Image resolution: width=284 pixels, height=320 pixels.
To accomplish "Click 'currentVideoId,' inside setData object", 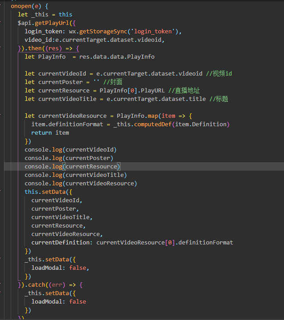I will (x=57, y=200).
